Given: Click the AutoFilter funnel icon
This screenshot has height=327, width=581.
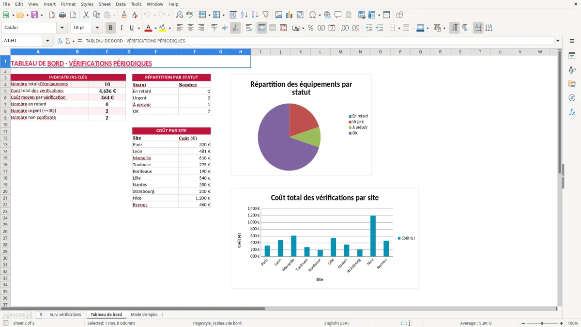Looking at the screenshot, I should click(266, 15).
